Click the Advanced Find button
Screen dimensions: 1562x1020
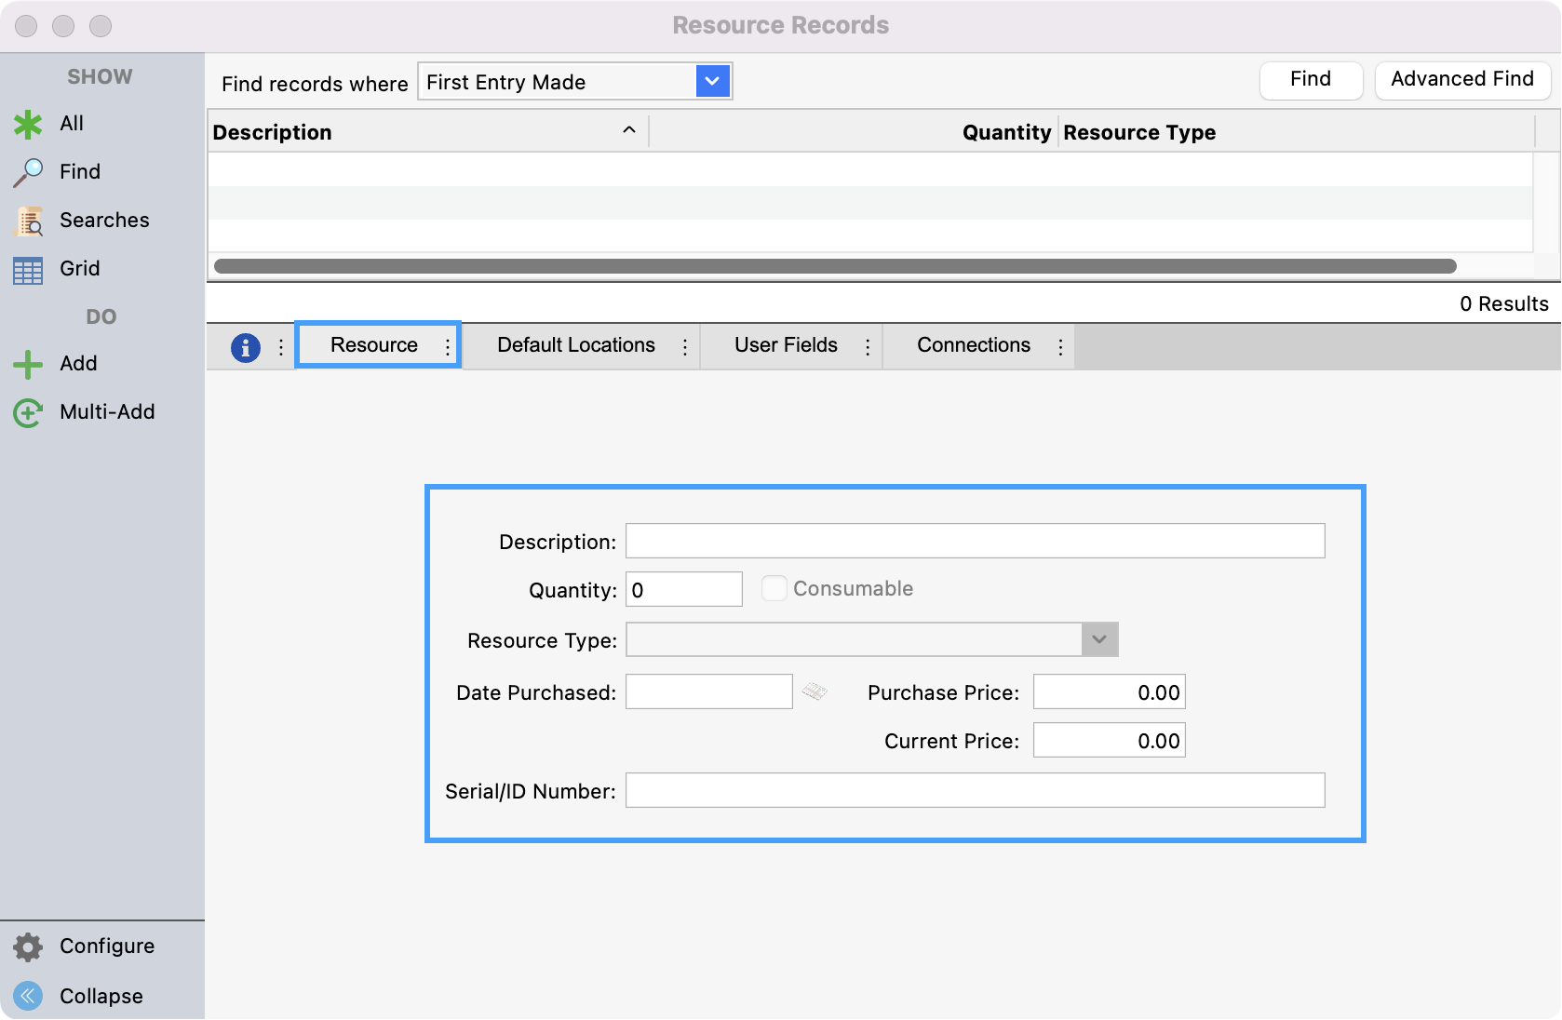(1461, 80)
